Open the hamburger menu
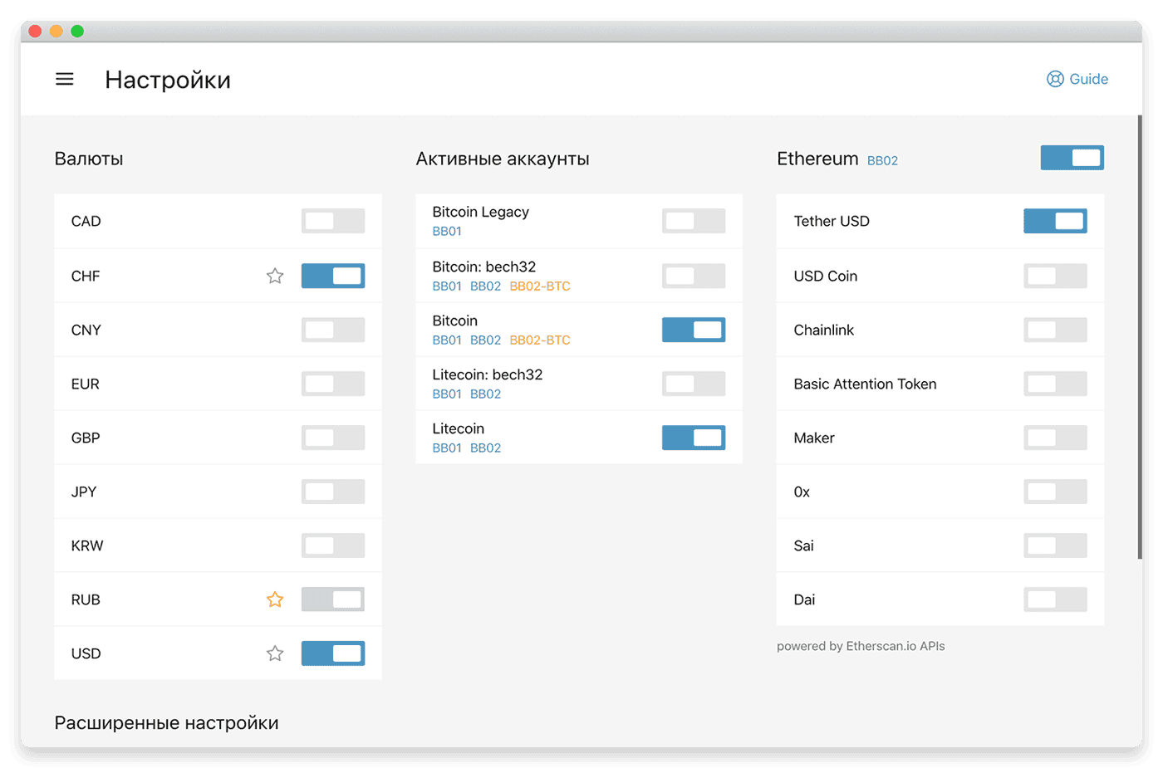 [65, 79]
